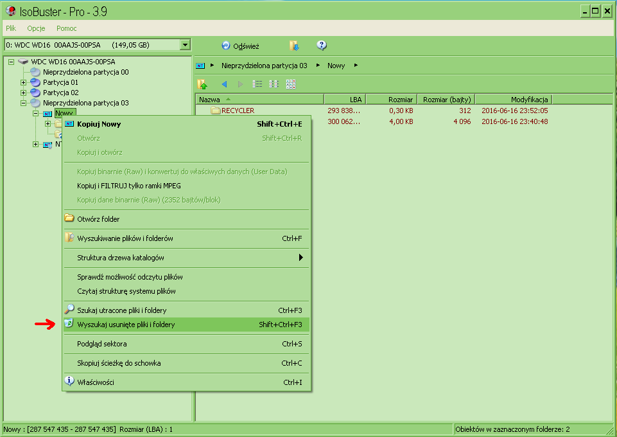Open the arrow after Nowy in breadcrumb

[356, 66]
